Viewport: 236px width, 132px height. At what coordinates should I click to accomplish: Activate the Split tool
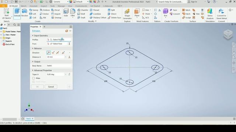pyautogui.click(x=111, y=10)
